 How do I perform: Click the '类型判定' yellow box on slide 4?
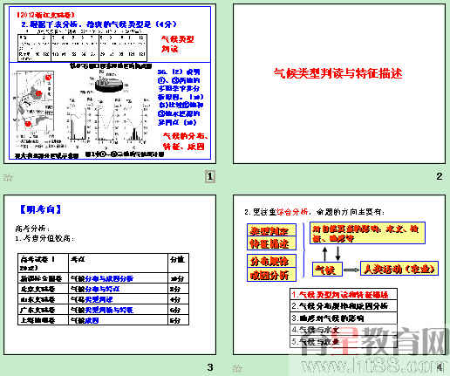tap(271, 230)
